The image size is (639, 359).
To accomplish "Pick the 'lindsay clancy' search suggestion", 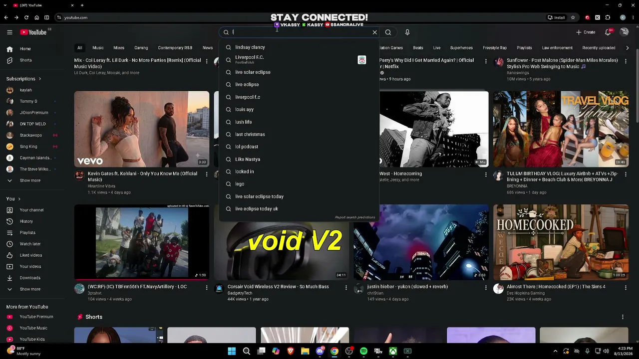I will pyautogui.click(x=299, y=47).
